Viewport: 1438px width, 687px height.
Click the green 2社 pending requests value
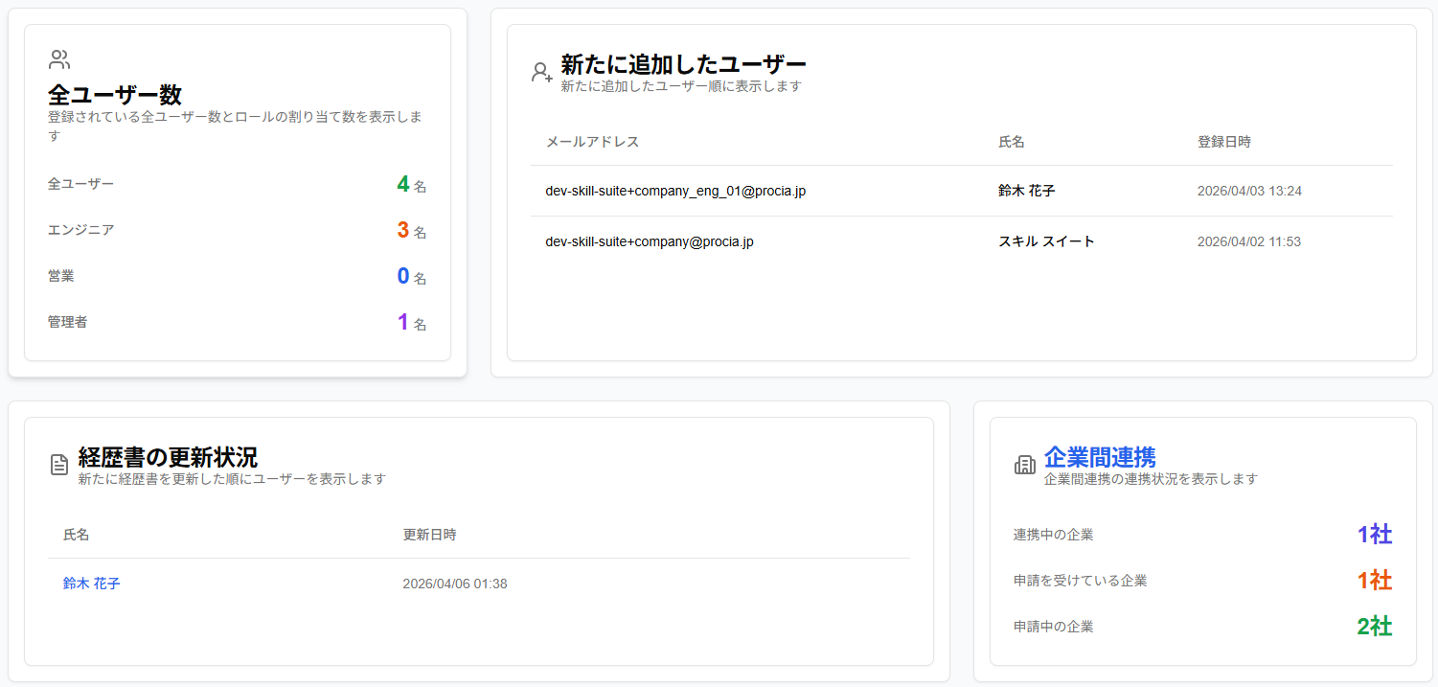coord(1375,627)
